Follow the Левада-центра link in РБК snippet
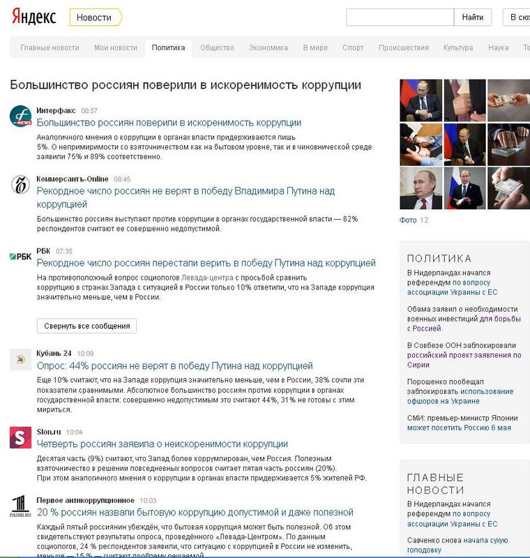The height and width of the screenshot is (558, 530). pyautogui.click(x=207, y=278)
